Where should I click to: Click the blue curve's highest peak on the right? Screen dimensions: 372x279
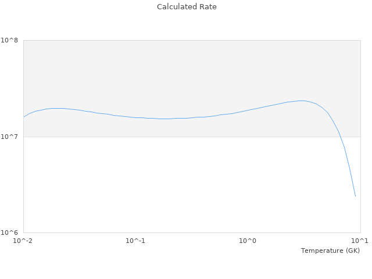pos(302,101)
